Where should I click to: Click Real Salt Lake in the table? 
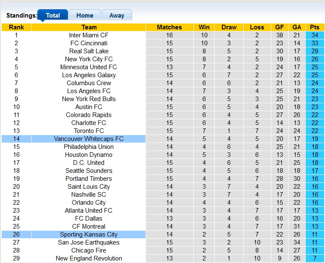coord(89,51)
